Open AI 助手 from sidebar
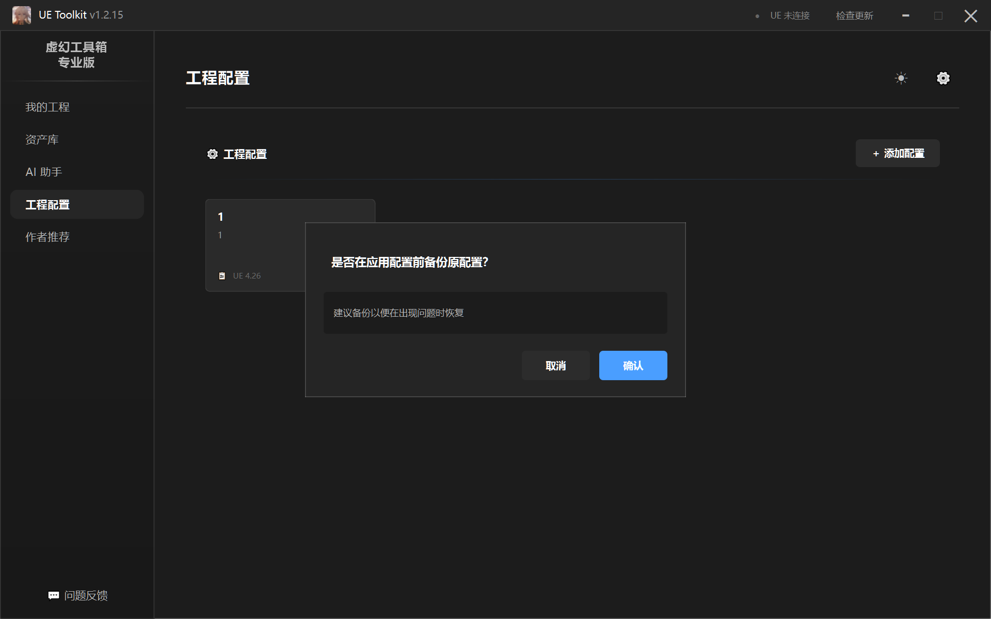Viewport: 991px width, 619px height. 77,172
